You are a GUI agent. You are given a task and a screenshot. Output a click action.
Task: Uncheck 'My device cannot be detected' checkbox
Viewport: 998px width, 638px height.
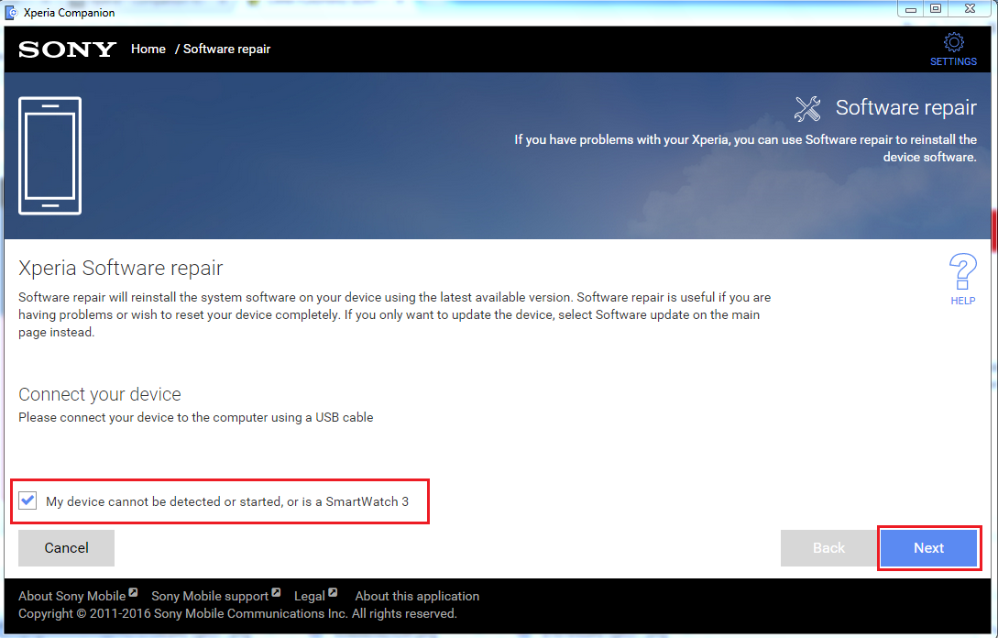point(27,501)
